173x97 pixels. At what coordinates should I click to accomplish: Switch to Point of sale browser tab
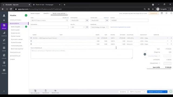click(x=45, y=5)
